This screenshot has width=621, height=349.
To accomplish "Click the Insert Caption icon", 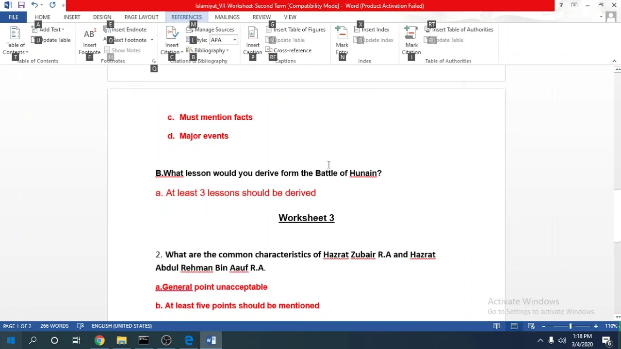I will 253,41.
